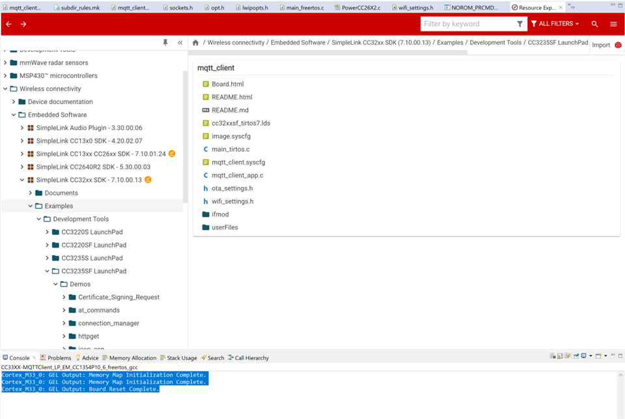The width and height of the screenshot is (625, 419).
Task: Switch to main_freertos.c editor tab
Action: [x=301, y=8]
